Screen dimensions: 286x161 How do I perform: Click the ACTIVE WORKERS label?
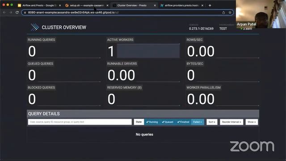(x=120, y=40)
